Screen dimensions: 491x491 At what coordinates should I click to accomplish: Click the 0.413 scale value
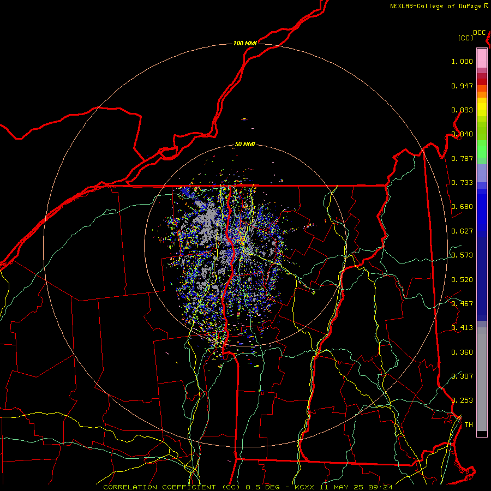pyautogui.click(x=462, y=328)
